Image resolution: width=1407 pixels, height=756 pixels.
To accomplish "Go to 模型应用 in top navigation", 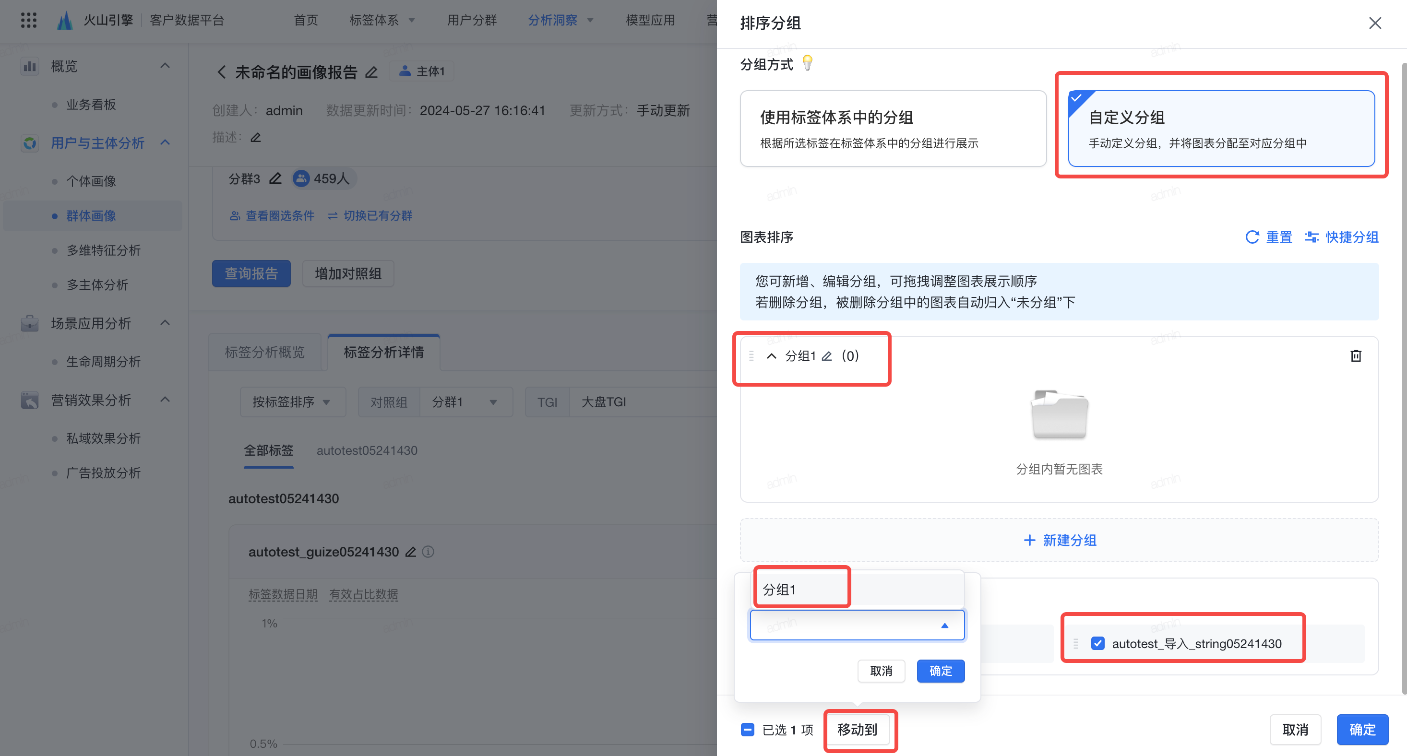I will (650, 20).
